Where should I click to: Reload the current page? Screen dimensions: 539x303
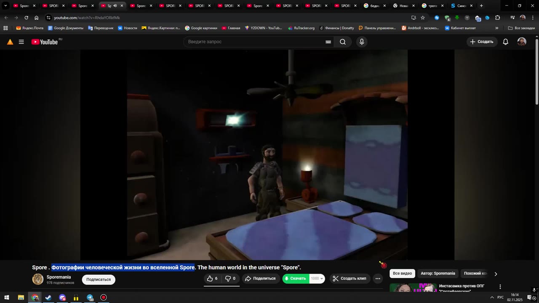[26, 18]
